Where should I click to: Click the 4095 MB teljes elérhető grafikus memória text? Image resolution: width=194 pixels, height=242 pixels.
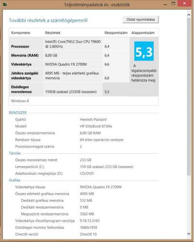point(72,76)
